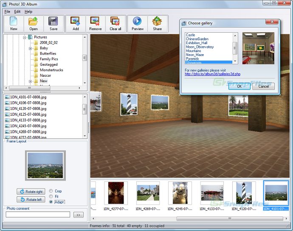Collapse the Pictures tree node
The height and width of the screenshot is (231, 293).
pyautogui.click(x=25, y=37)
